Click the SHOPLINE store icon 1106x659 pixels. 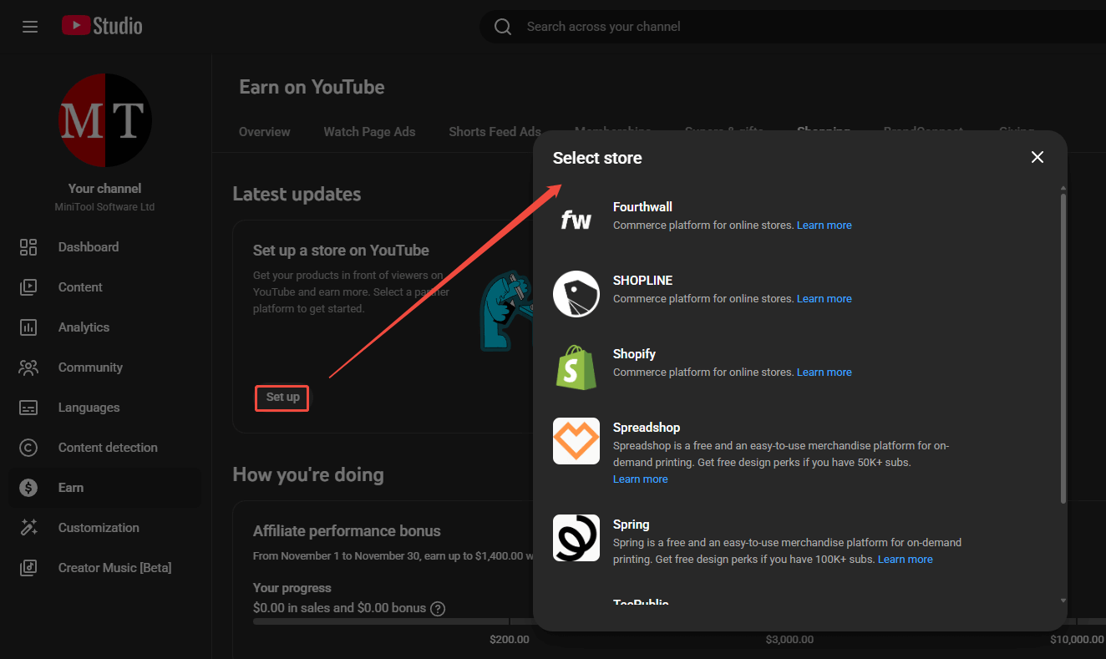click(x=576, y=294)
